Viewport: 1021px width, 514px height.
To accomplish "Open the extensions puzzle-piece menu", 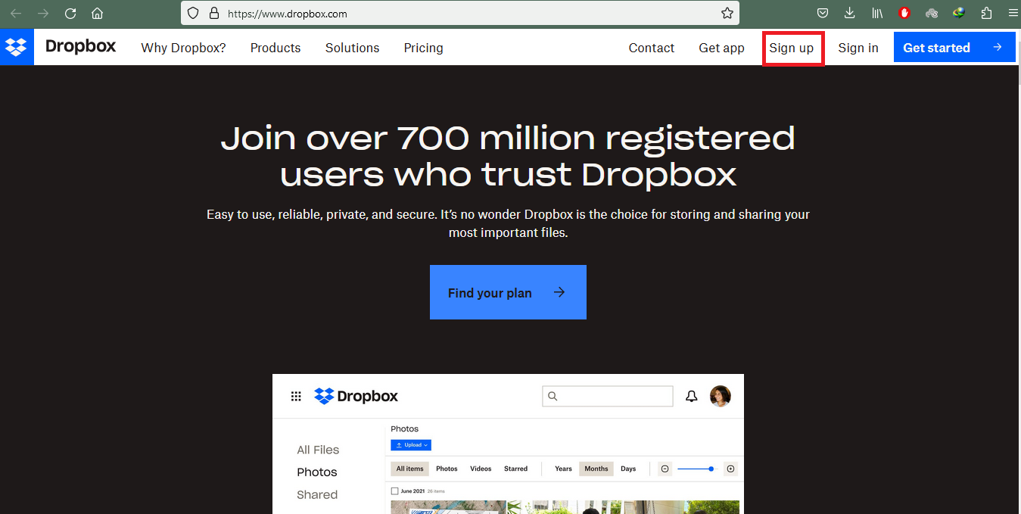I will pyautogui.click(x=986, y=13).
